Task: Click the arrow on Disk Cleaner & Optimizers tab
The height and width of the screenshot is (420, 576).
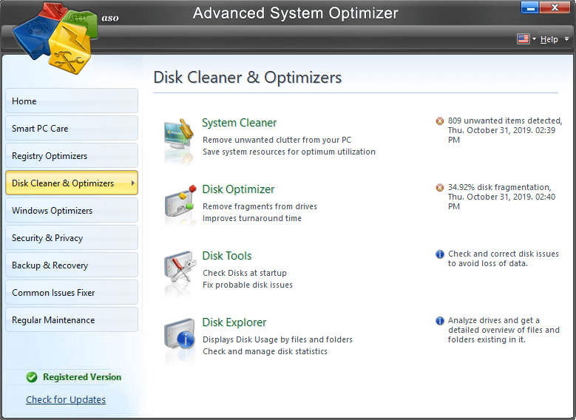Action: (x=132, y=183)
